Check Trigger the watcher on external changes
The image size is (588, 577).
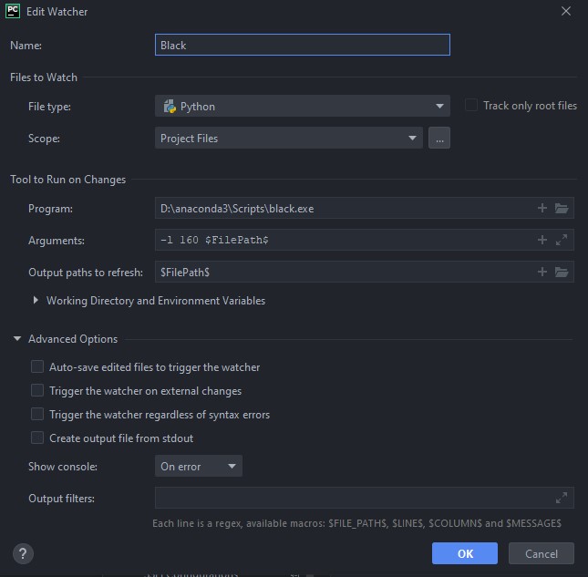point(37,390)
